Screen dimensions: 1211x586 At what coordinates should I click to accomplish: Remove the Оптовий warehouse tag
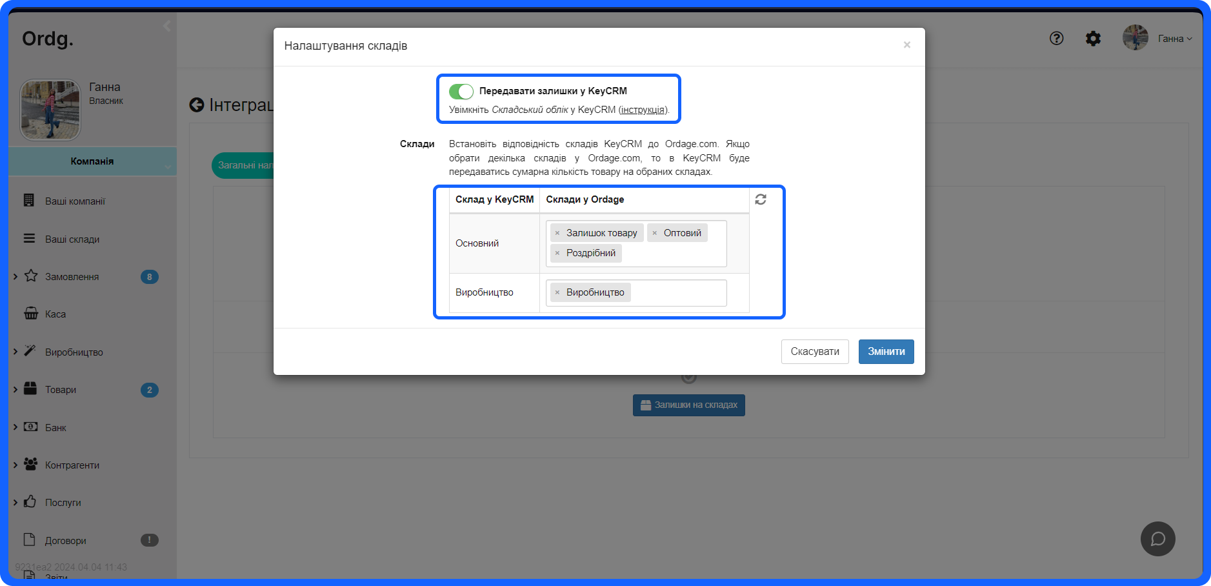654,233
